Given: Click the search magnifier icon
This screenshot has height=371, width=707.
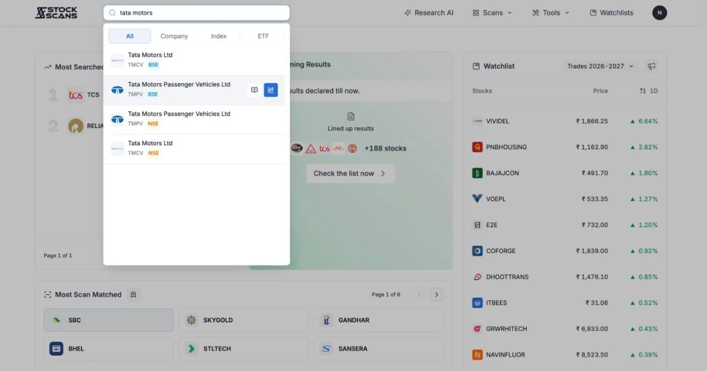Looking at the screenshot, I should 112,13.
